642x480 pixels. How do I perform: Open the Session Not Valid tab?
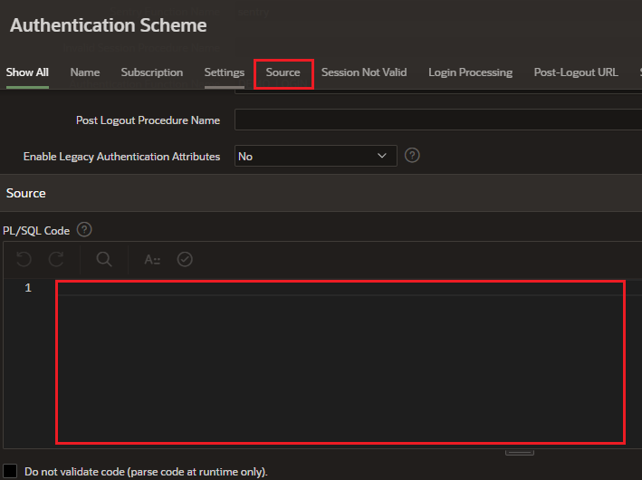tap(364, 72)
